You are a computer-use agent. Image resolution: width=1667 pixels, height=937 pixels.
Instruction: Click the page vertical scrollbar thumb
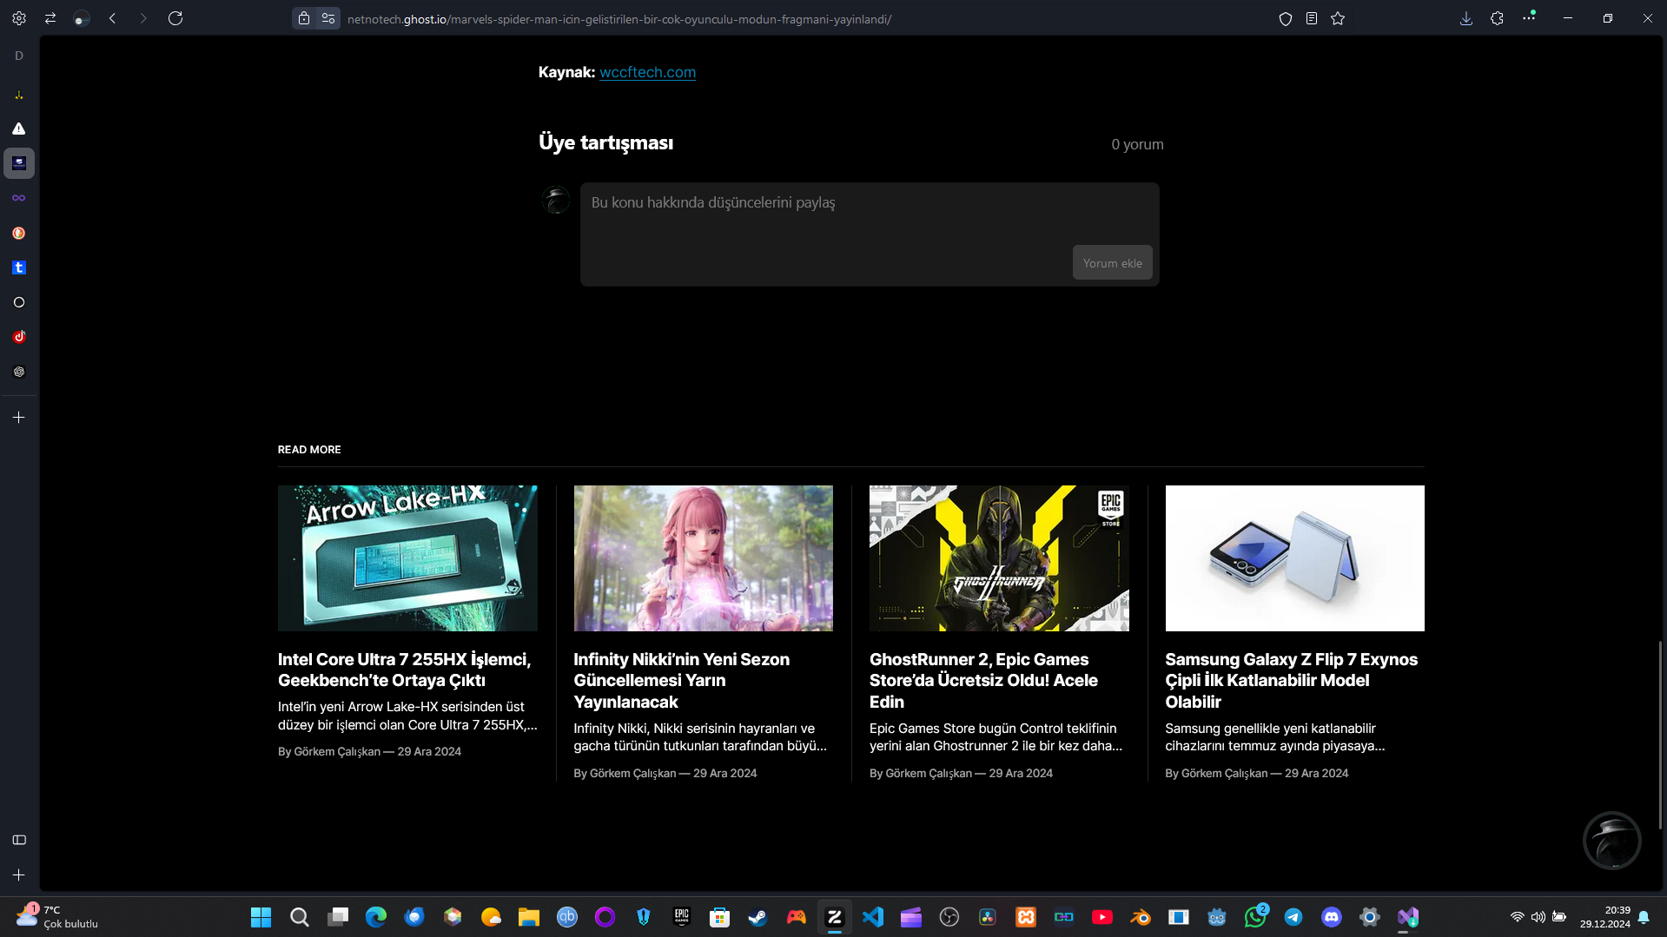[x=1660, y=735]
